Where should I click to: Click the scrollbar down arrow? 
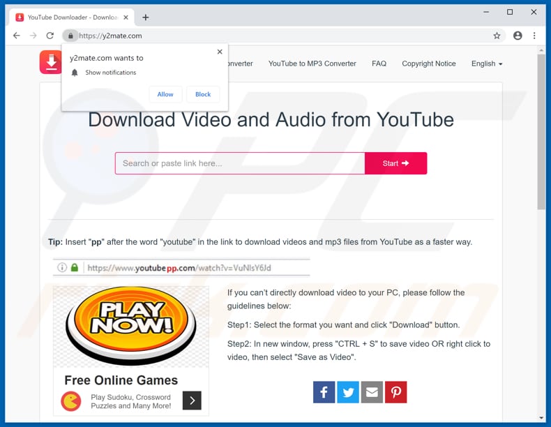tap(541, 417)
